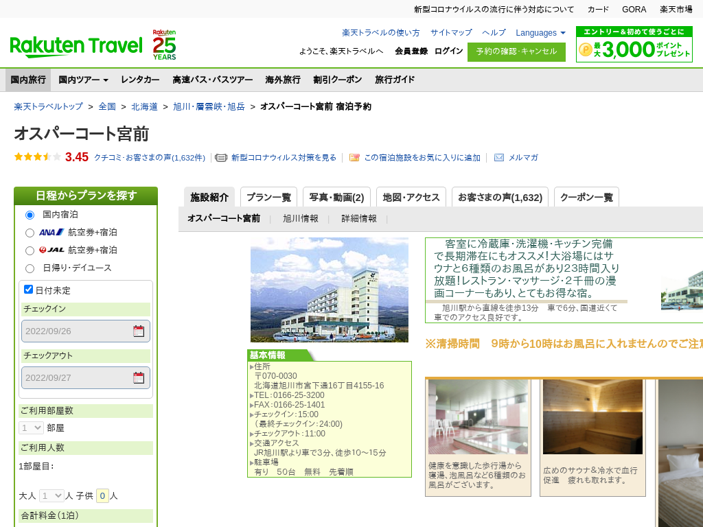
Task: Open the ヘルプ link
Action: (x=494, y=33)
